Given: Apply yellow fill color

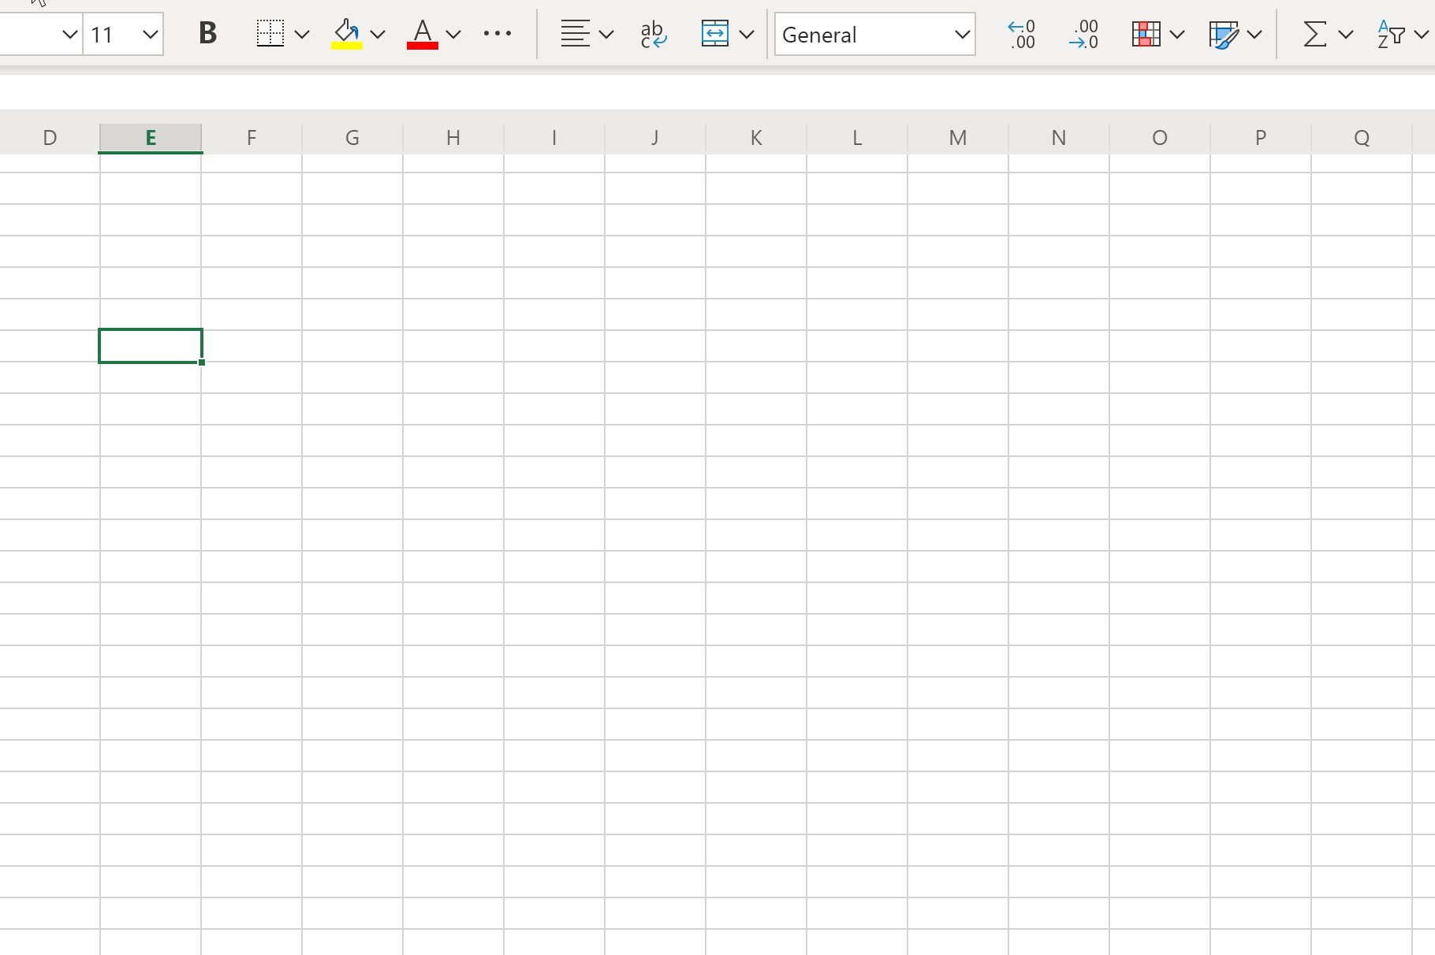Looking at the screenshot, I should pyautogui.click(x=346, y=34).
